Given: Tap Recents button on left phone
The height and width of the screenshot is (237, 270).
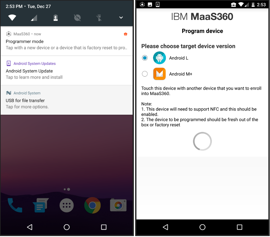Looking at the screenshot, I should (x=104, y=227).
